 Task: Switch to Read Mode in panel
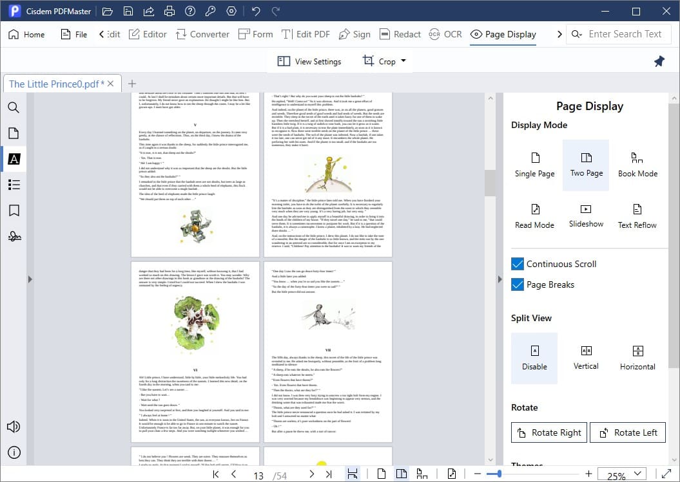tap(535, 216)
